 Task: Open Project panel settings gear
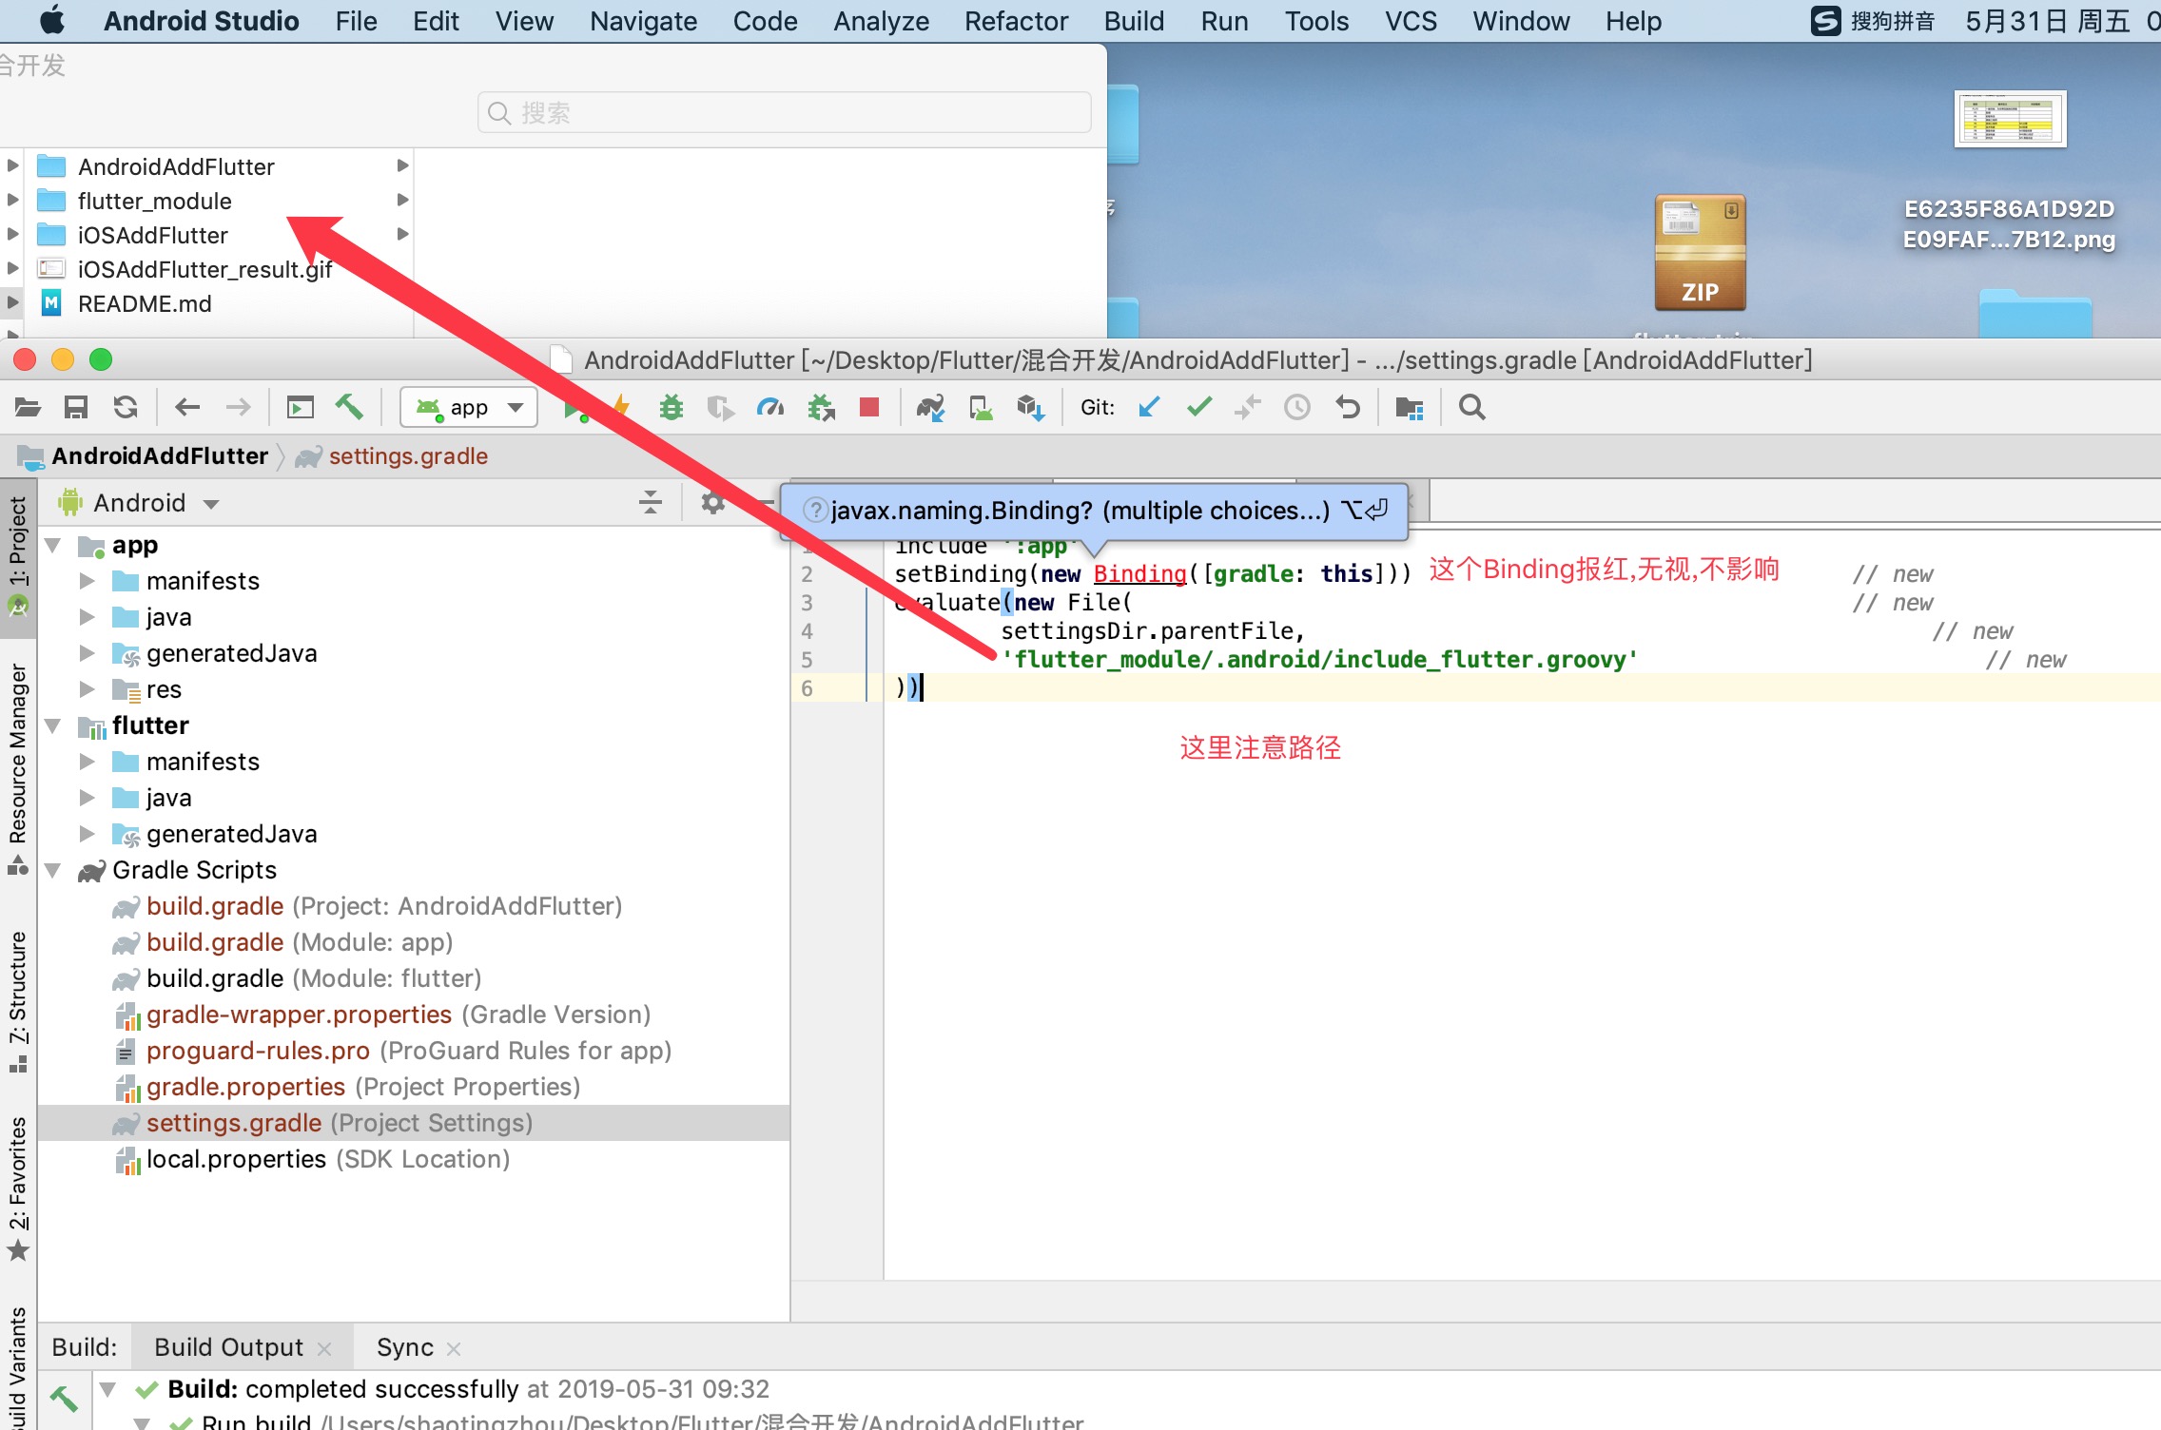click(x=712, y=502)
